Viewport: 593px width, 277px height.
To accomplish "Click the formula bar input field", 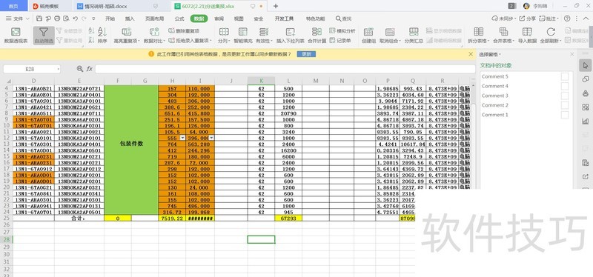I will pos(285,69).
